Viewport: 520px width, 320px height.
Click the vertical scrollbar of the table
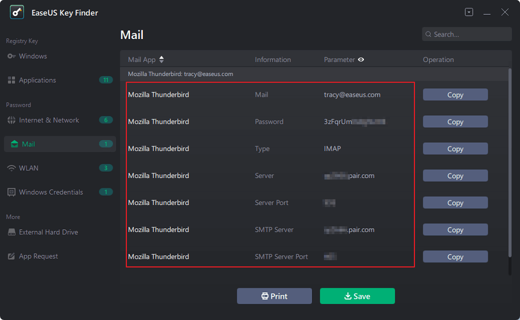coord(510,162)
